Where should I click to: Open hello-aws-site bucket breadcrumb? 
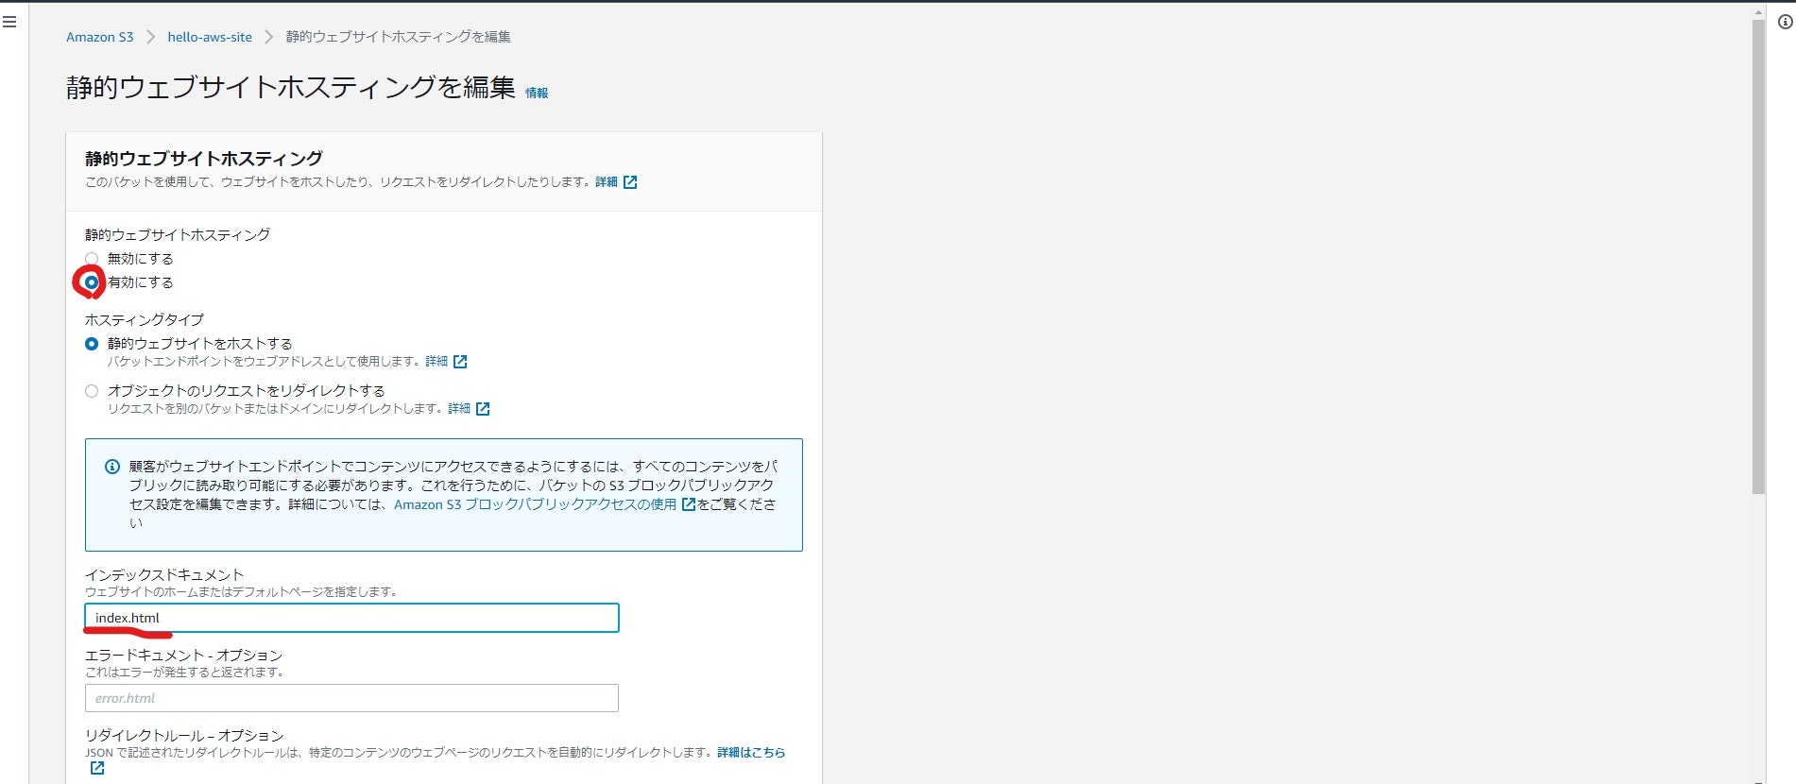click(210, 37)
